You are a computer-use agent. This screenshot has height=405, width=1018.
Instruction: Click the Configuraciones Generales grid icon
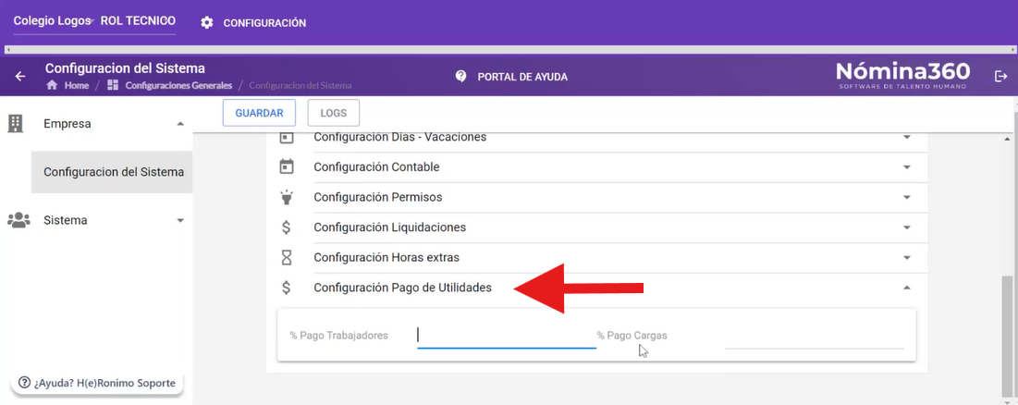click(x=112, y=86)
